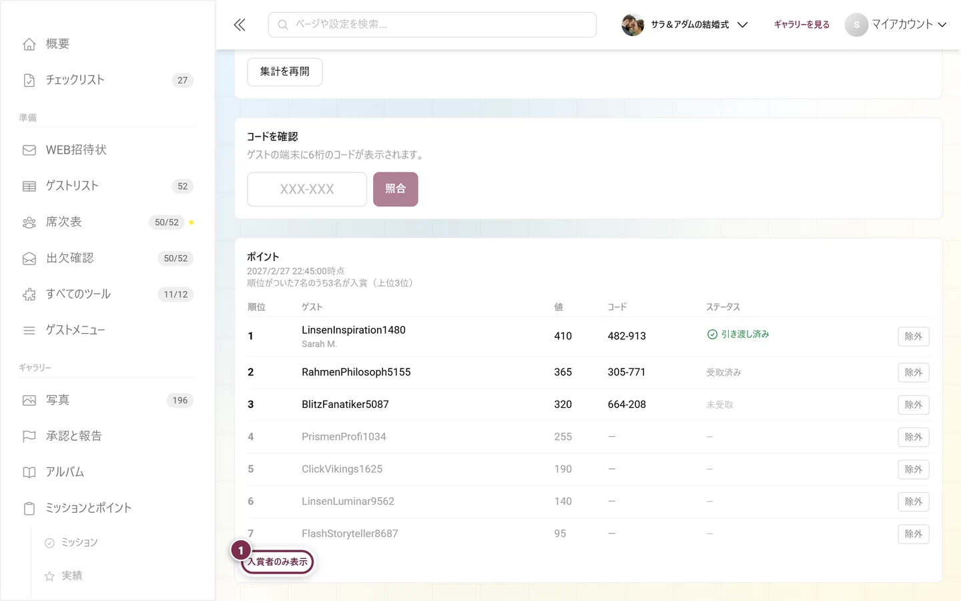
Task: Click the home icon beside 概要
Action: [29, 44]
